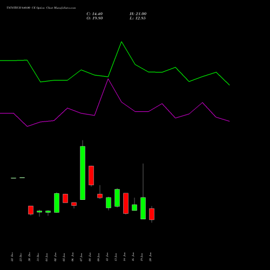This screenshot has height=270, width=270.
Task: Click the small green candle for 31 Dec
Action: coord(39,212)
